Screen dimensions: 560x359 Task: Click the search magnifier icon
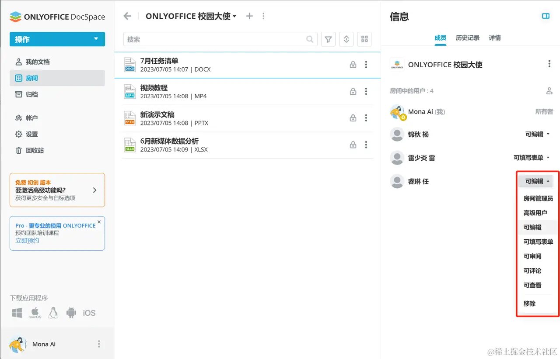pyautogui.click(x=310, y=39)
